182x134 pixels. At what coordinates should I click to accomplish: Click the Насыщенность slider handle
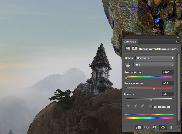pos(154,89)
